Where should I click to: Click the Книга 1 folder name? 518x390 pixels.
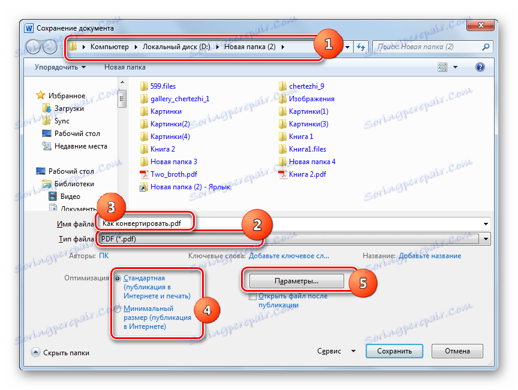tap(301, 137)
